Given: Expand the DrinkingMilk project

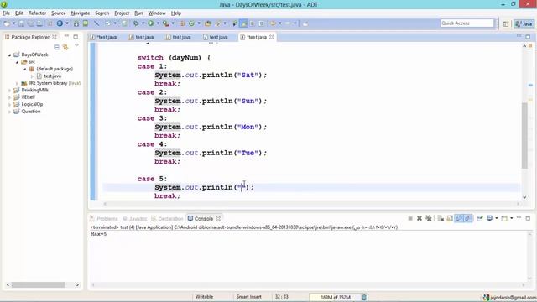Looking at the screenshot, I should [x=10, y=91].
